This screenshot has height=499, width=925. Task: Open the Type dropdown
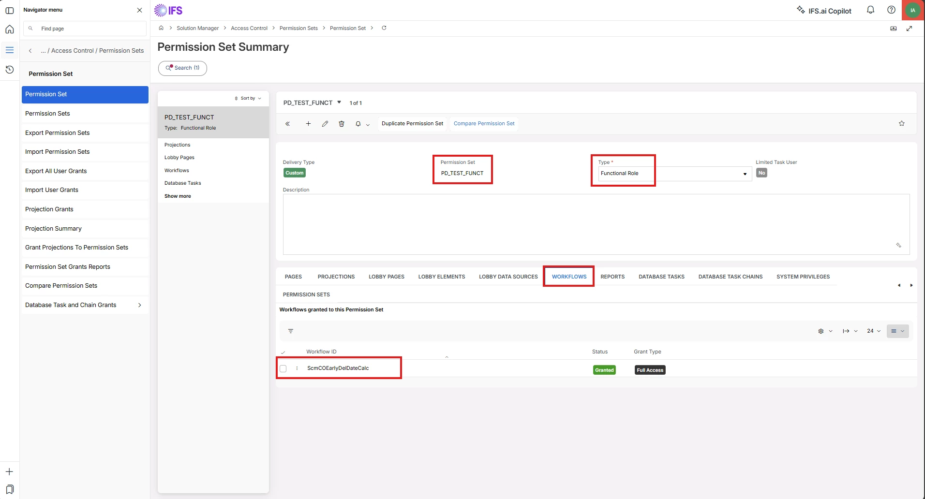pos(675,174)
